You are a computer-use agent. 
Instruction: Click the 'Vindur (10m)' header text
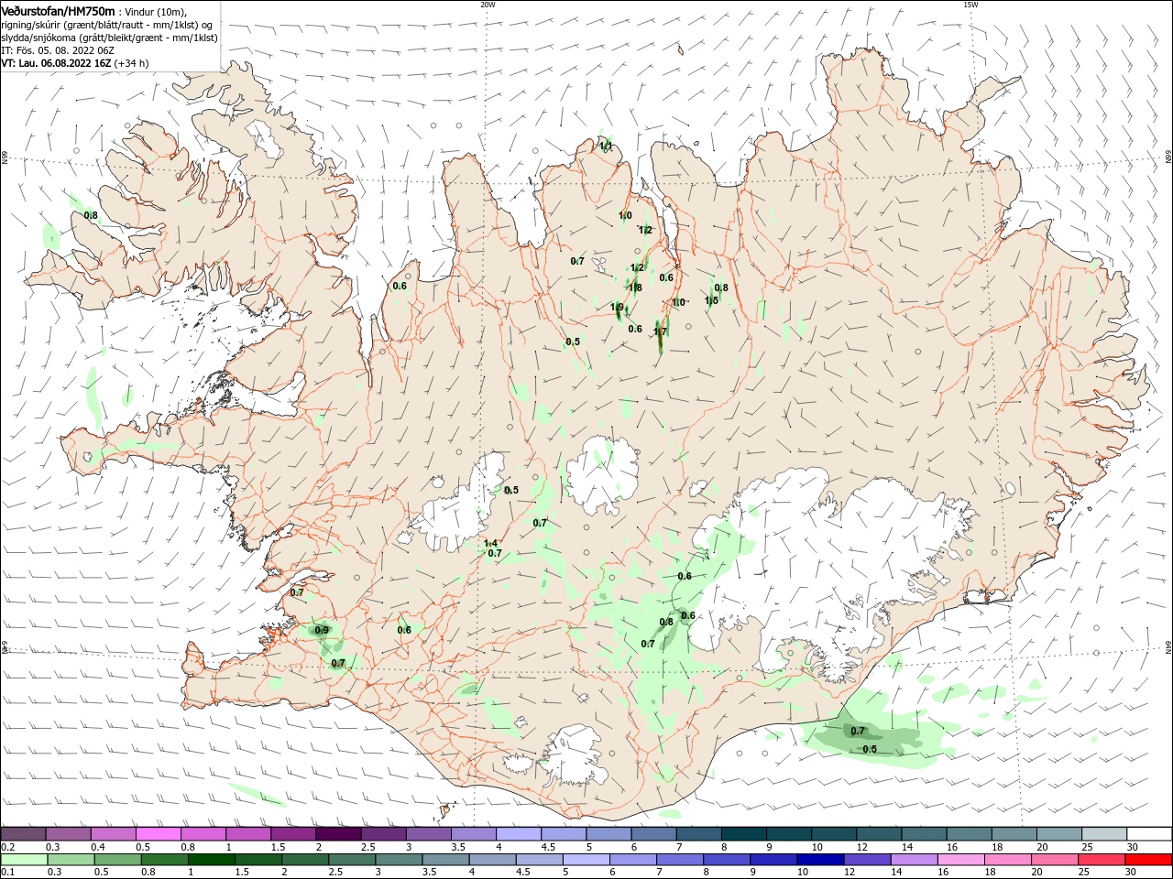(x=157, y=12)
